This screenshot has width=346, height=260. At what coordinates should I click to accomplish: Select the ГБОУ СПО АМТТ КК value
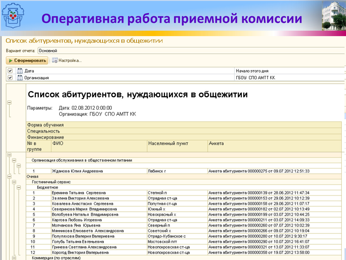(289, 78)
